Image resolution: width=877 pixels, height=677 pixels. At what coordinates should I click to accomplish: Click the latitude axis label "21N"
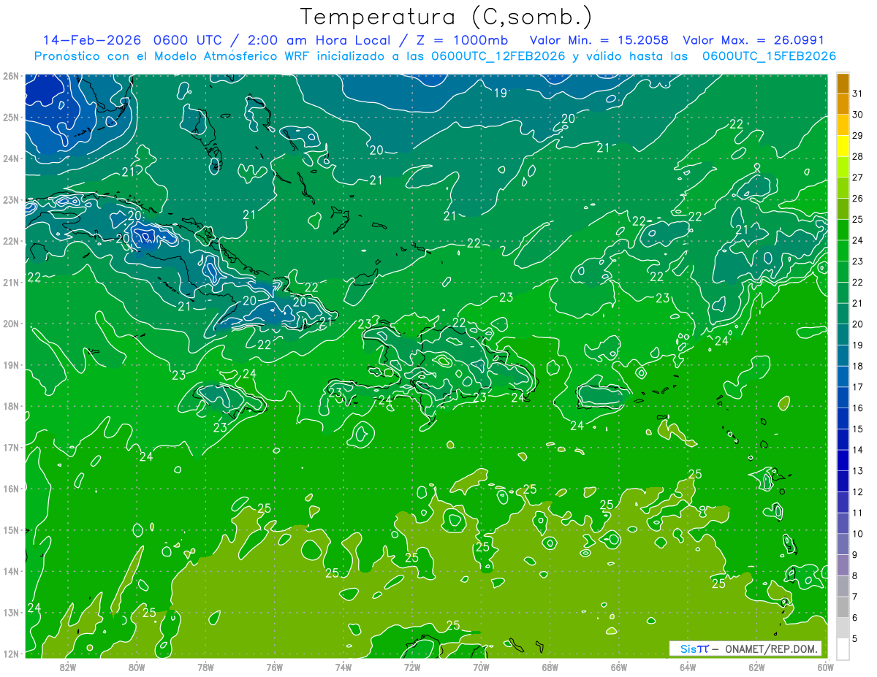10,283
